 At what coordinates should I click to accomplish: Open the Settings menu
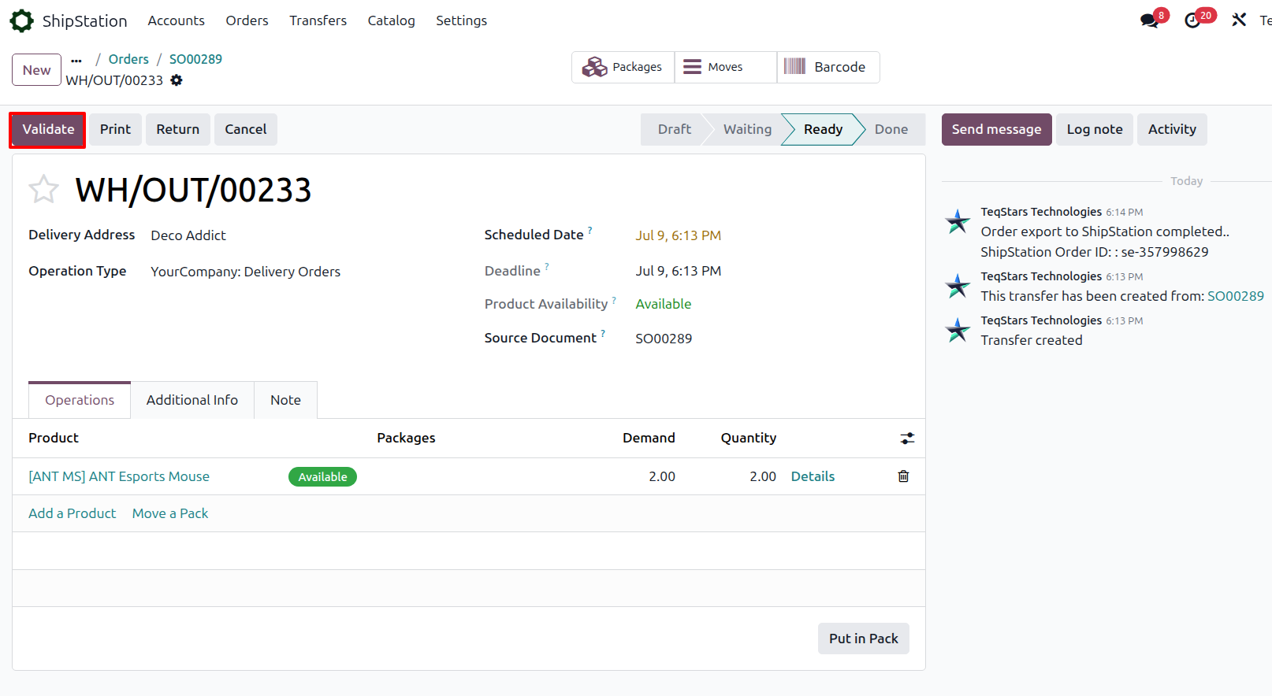(461, 20)
